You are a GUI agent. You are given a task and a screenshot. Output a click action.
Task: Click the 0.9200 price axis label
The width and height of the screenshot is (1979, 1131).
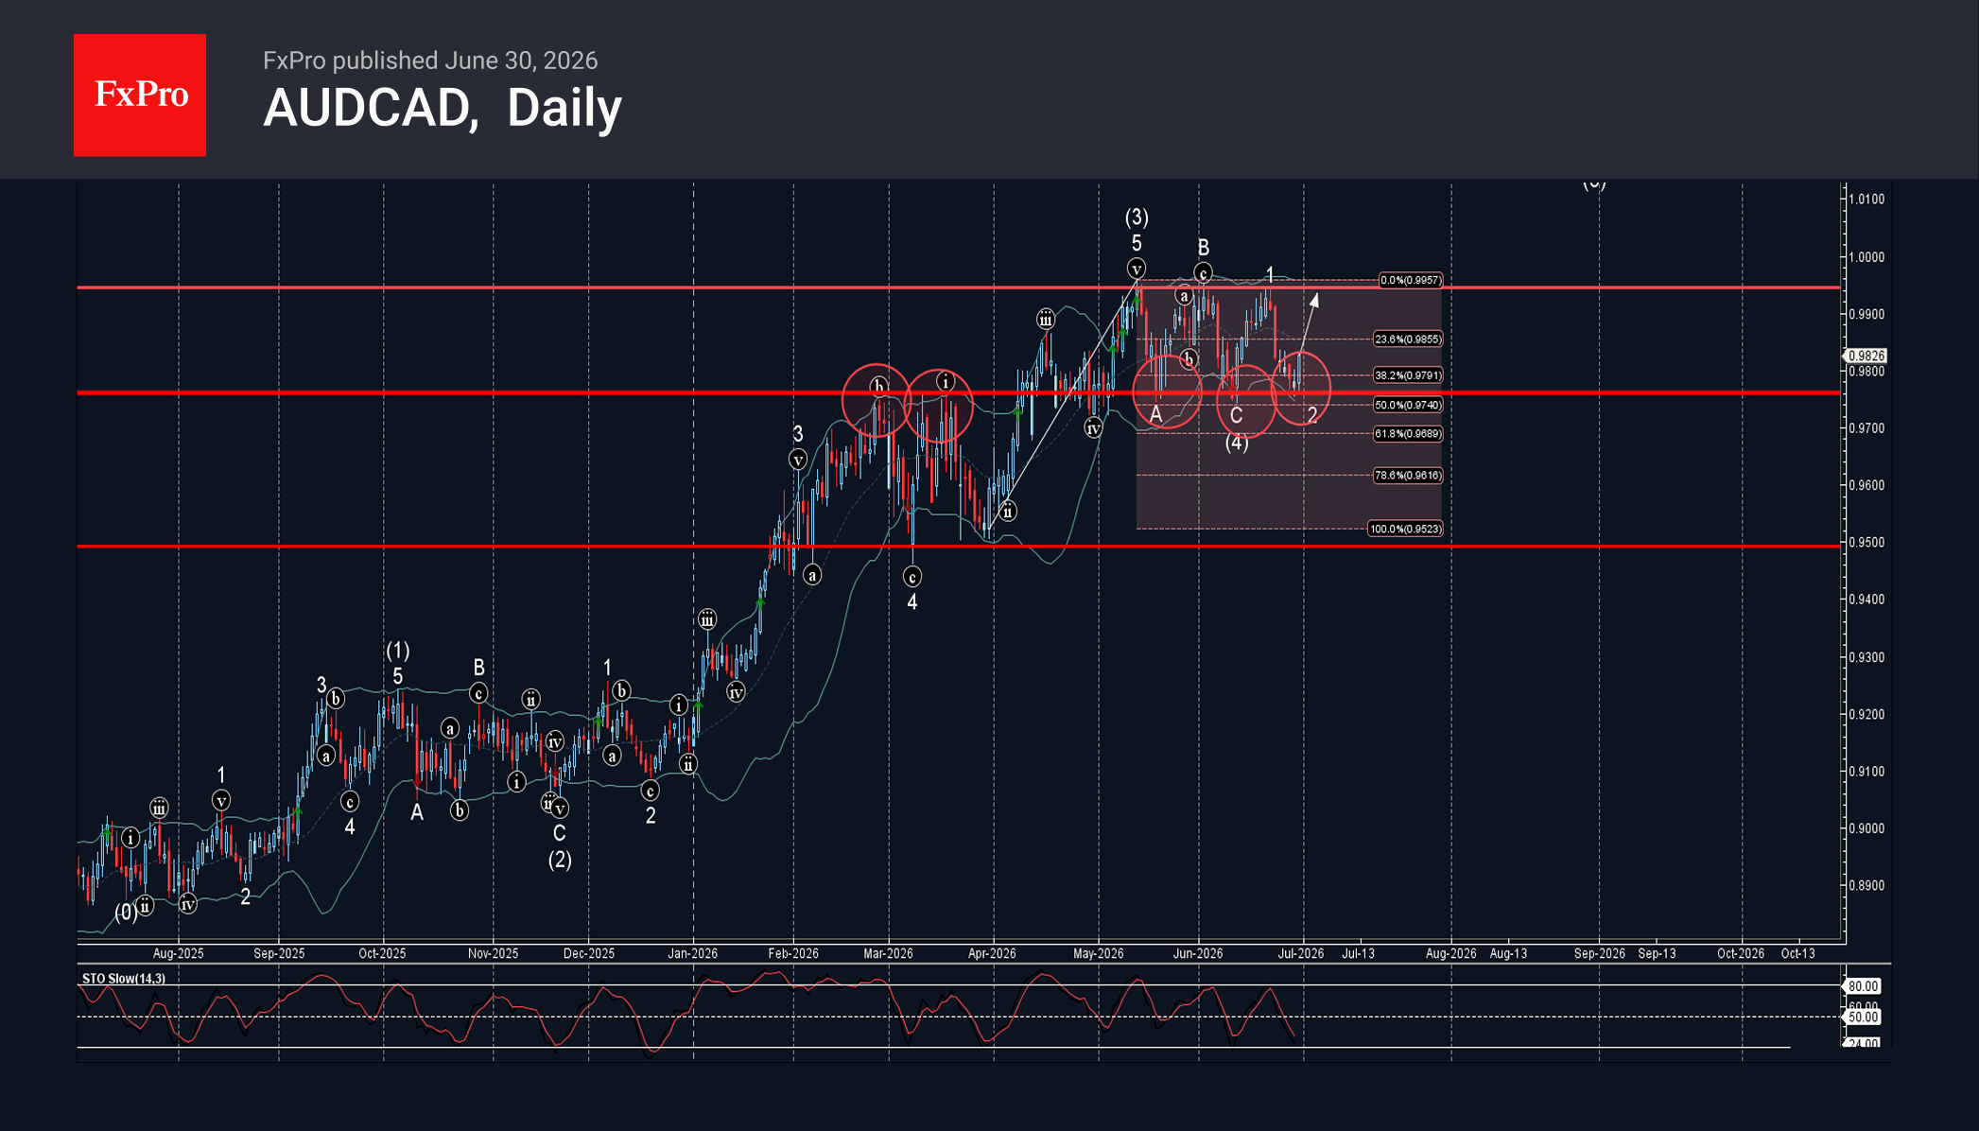[x=1866, y=715]
